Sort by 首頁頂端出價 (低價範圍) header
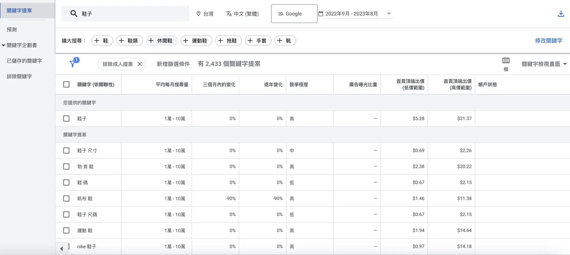 click(410, 84)
